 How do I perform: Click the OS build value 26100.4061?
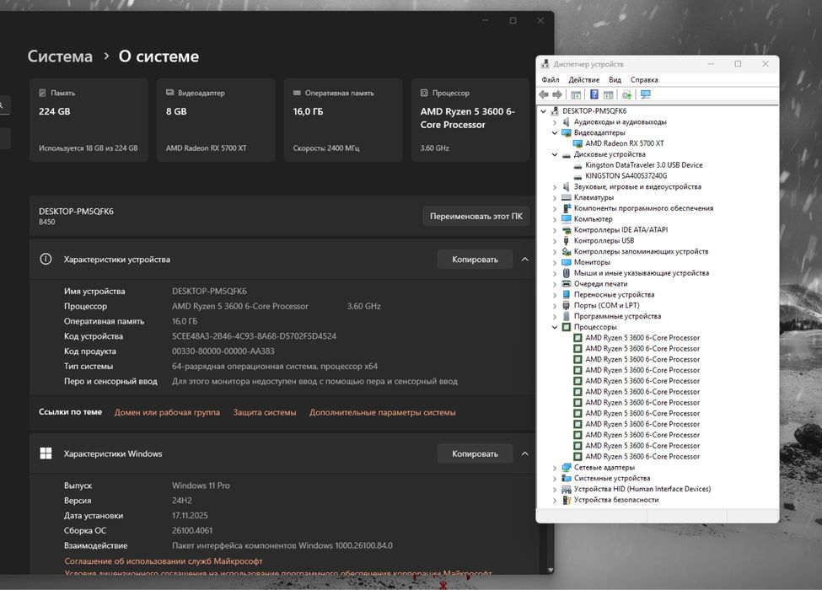coord(192,531)
